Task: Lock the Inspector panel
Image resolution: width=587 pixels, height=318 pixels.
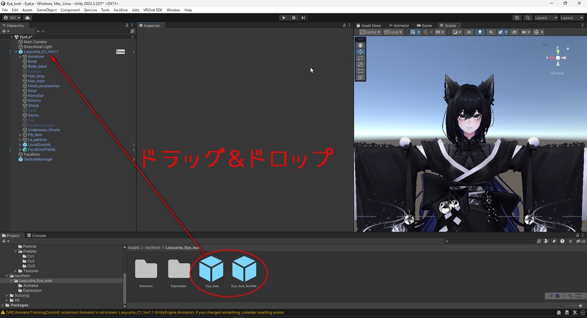Action: pos(344,25)
